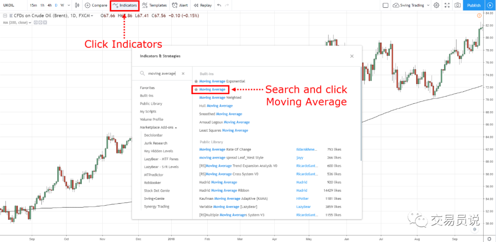Select the Daily (D) timeframe
The width and height of the screenshot is (496, 242).
click(x=56, y=5)
